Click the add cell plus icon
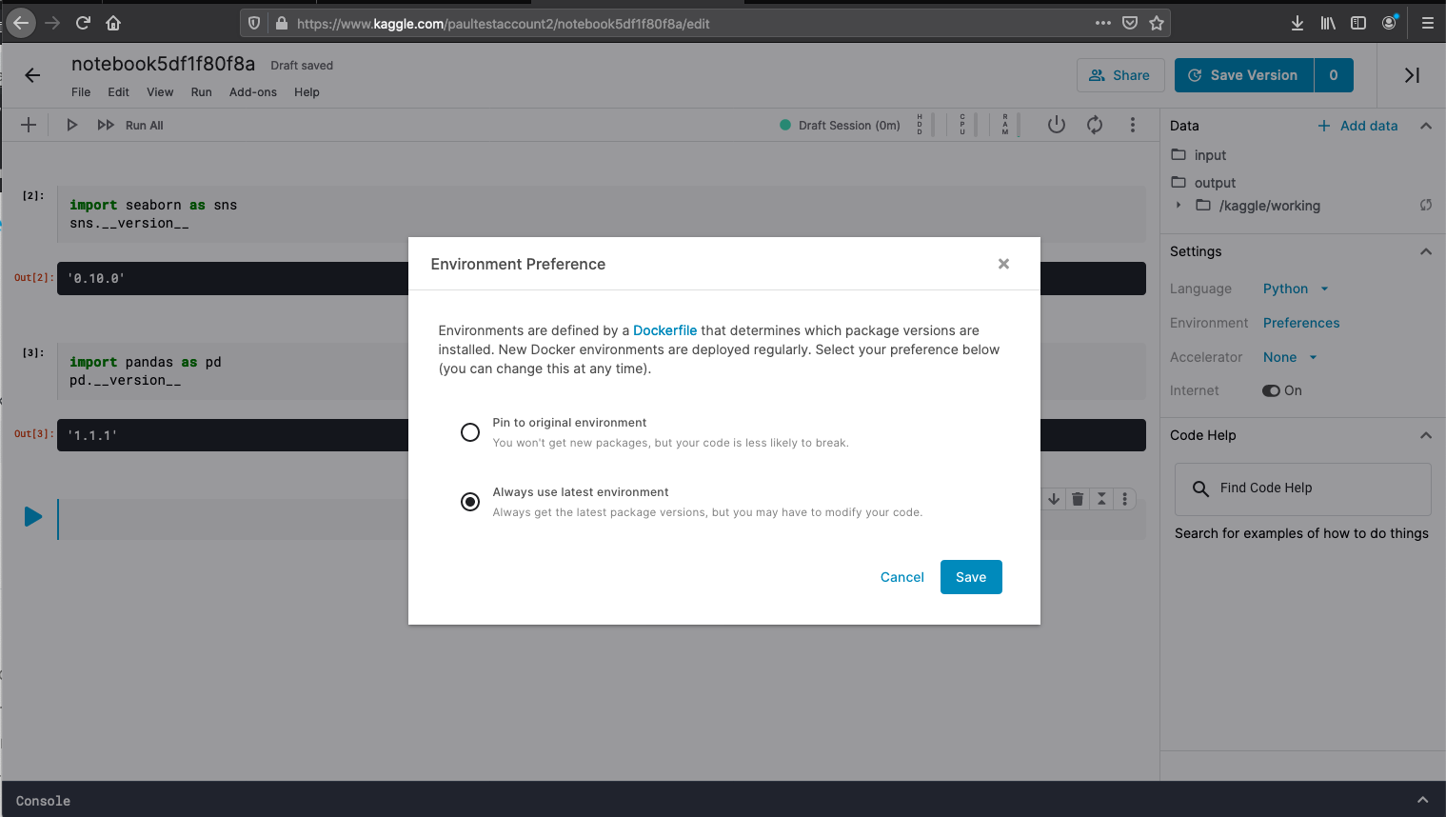 [29, 125]
